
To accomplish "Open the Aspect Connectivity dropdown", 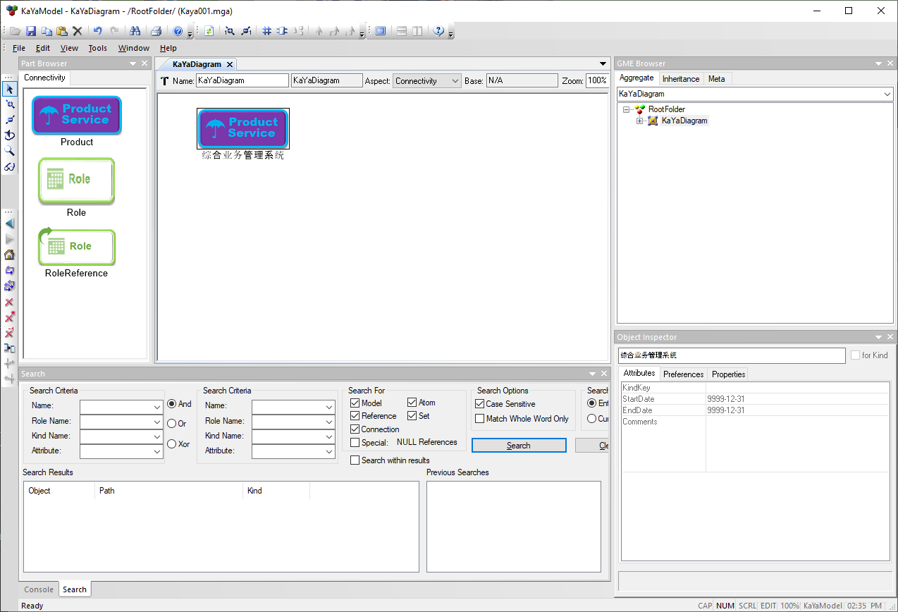I will click(426, 81).
